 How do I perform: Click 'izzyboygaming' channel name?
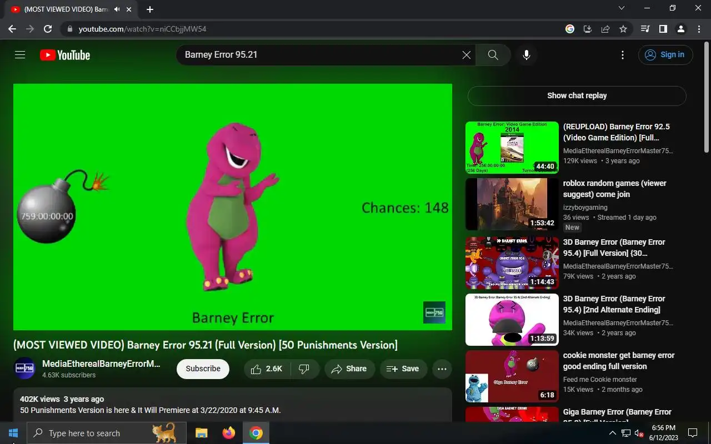[x=585, y=208]
